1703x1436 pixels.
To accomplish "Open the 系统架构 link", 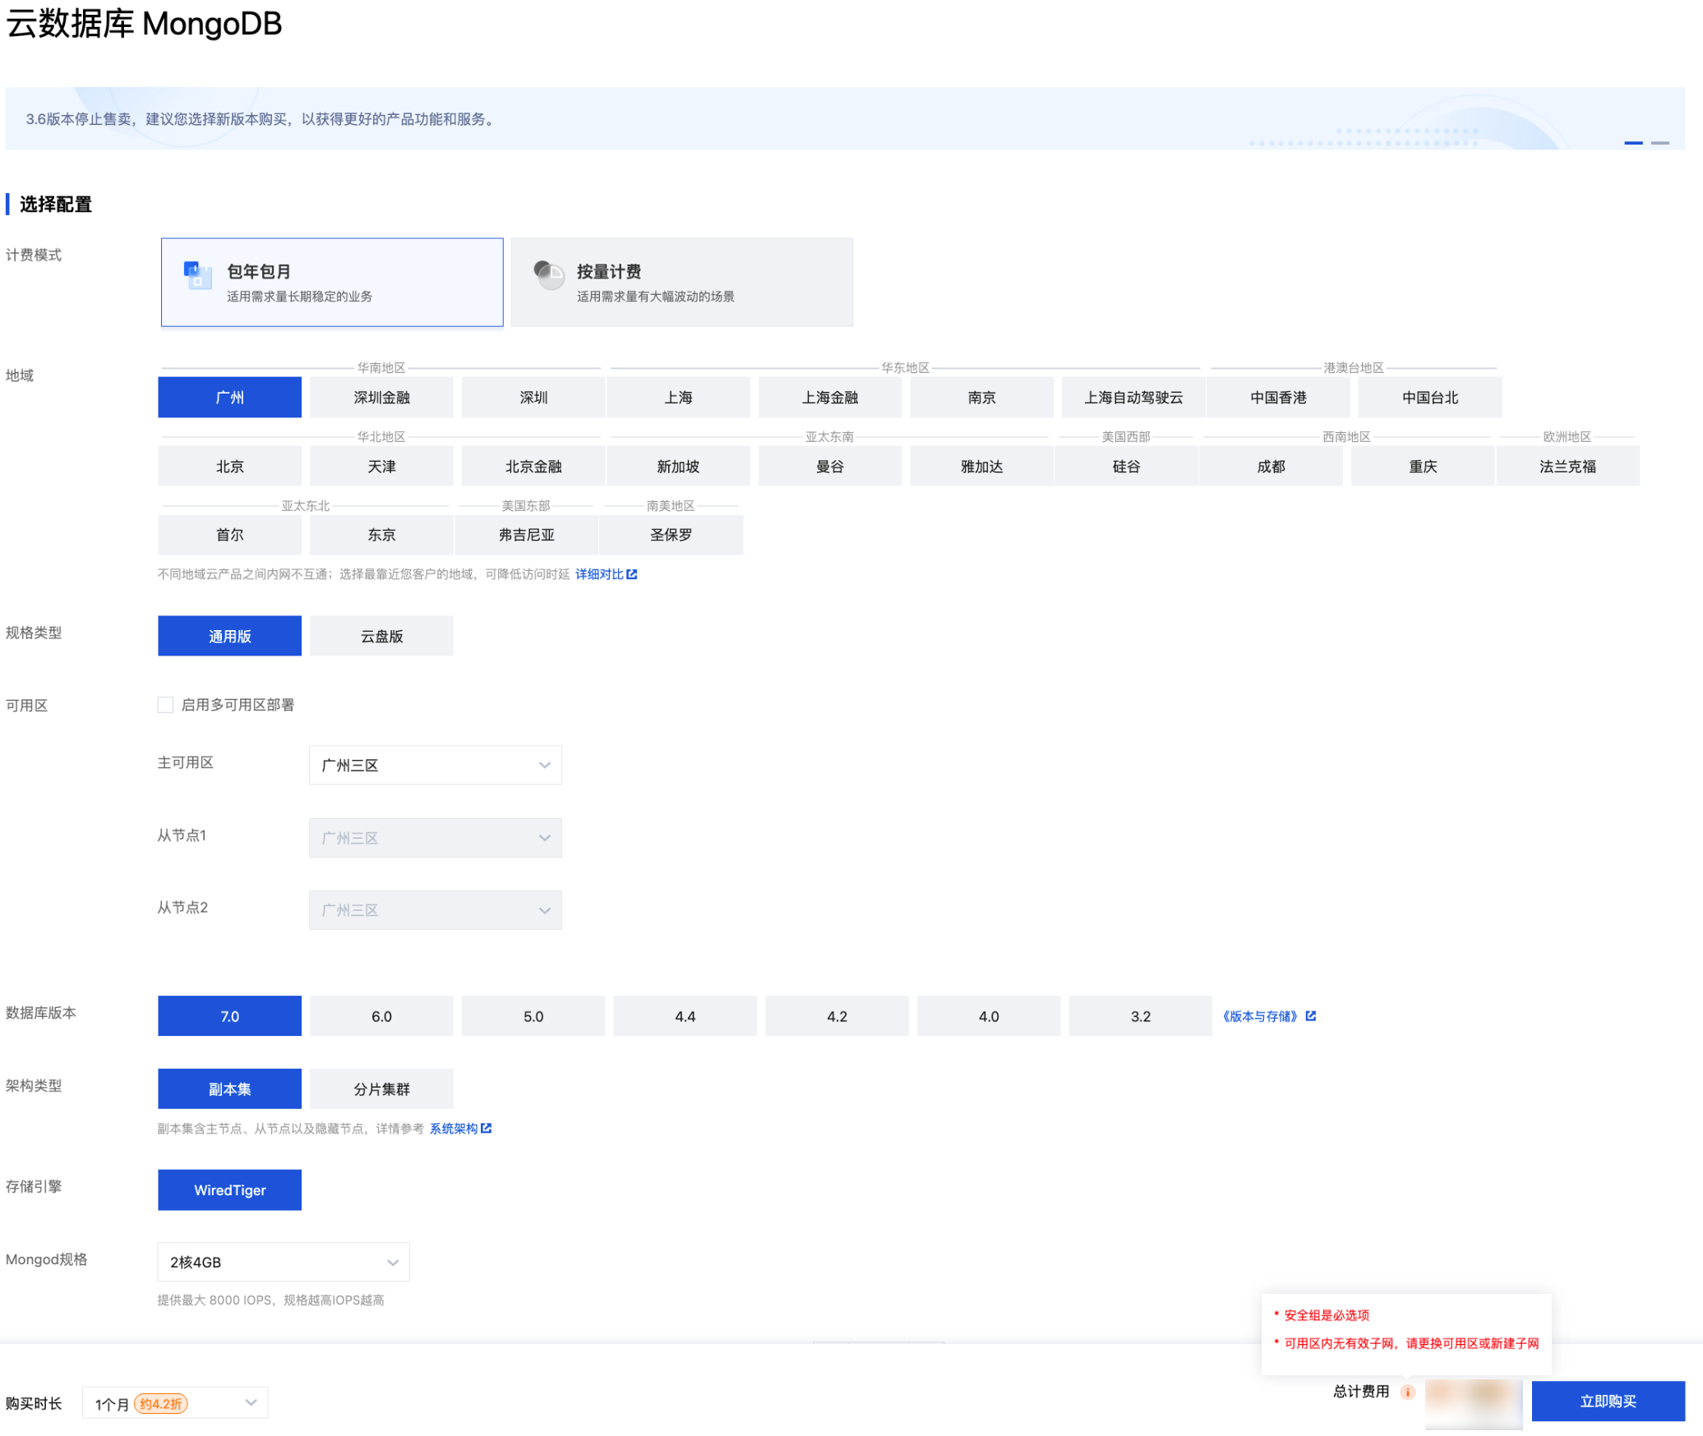I will pyautogui.click(x=453, y=1129).
